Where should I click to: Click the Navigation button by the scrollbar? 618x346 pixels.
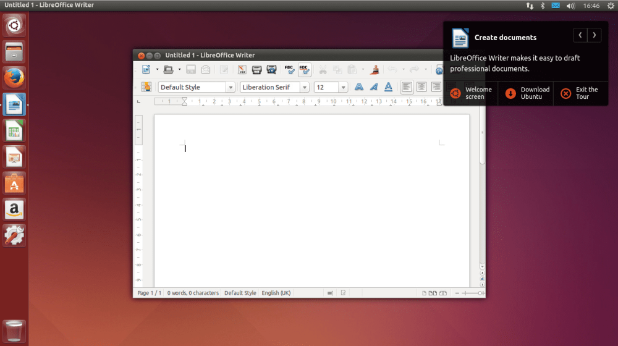[x=482, y=279]
